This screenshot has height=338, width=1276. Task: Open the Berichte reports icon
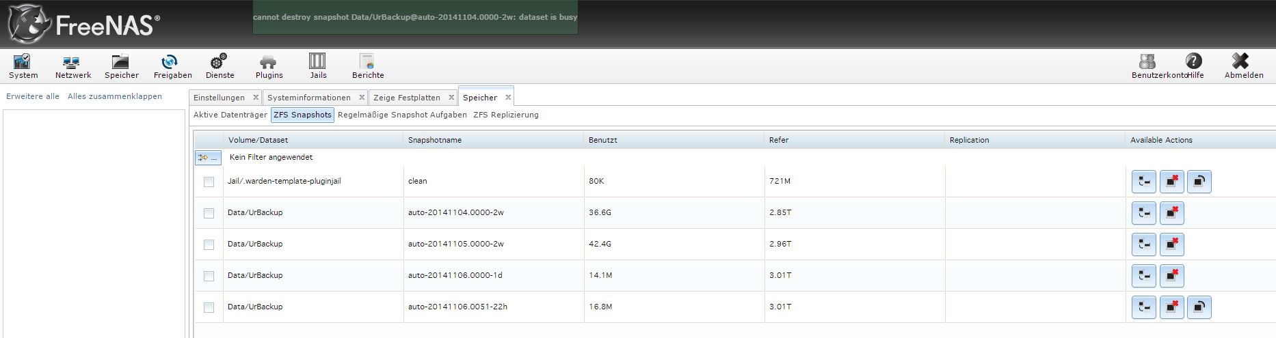(368, 66)
